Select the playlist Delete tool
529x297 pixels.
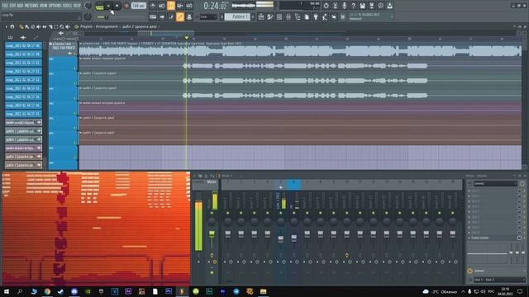[33, 26]
